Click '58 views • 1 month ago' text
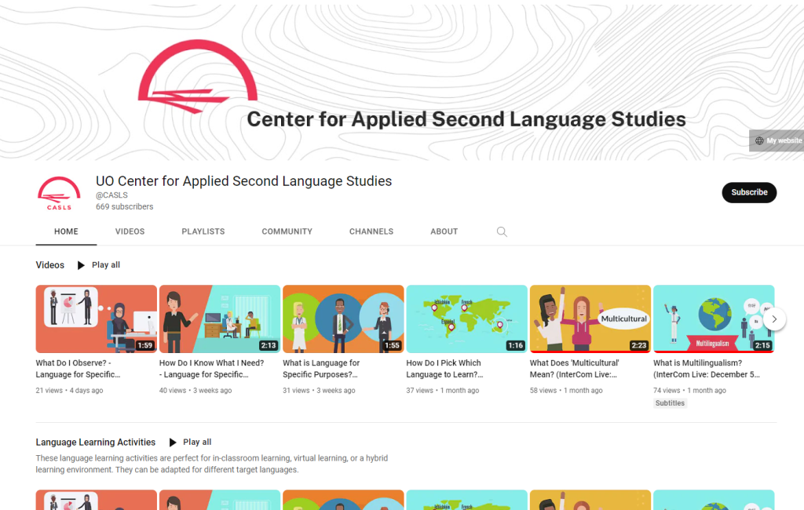Image resolution: width=804 pixels, height=510 pixels. 566,391
